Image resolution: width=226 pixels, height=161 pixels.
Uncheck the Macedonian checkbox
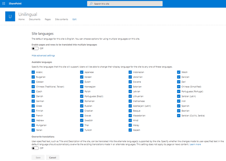130,116
